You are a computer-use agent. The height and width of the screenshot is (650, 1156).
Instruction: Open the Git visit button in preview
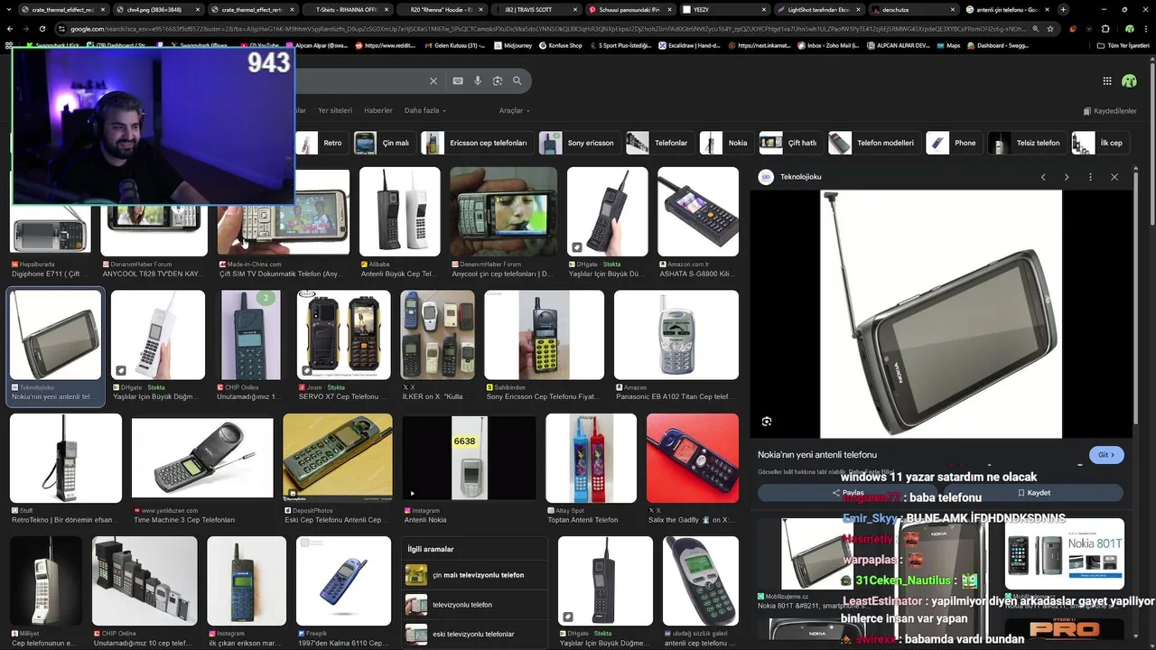click(1106, 455)
